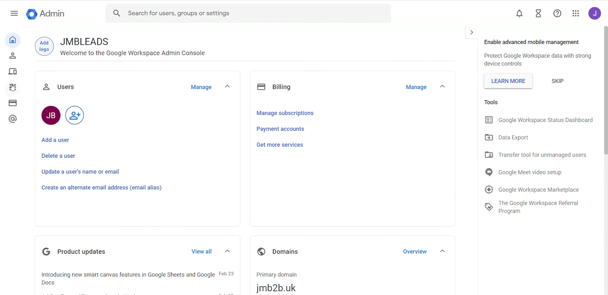
Task: Open tasks hourglass icon
Action: (538, 14)
